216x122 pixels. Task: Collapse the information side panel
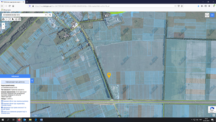32,81
